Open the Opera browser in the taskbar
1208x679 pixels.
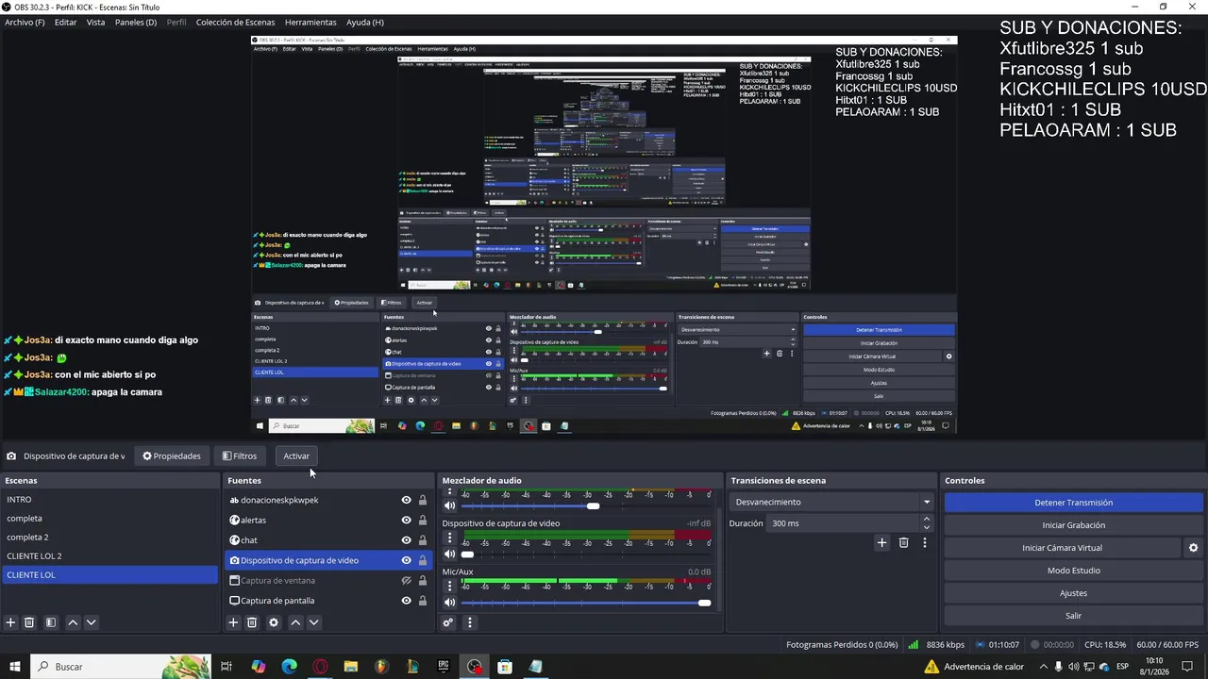(320, 667)
